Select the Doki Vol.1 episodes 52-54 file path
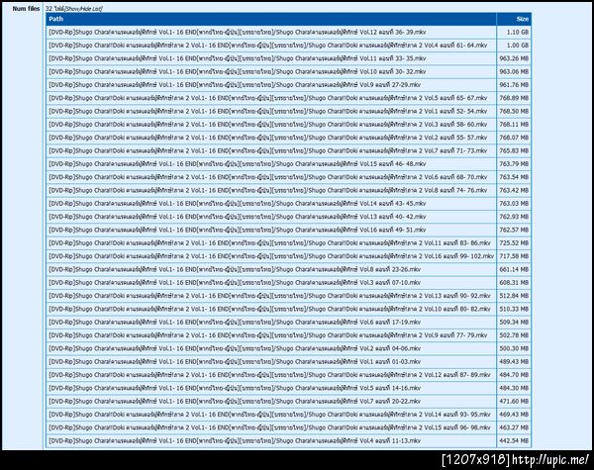The height and width of the screenshot is (470, 594). (268, 112)
